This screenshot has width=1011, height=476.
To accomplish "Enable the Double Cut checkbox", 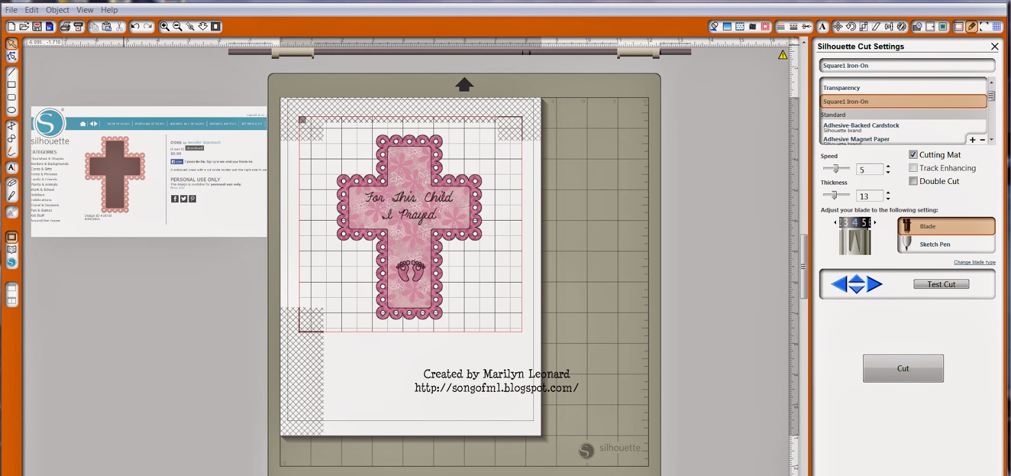I will [913, 181].
